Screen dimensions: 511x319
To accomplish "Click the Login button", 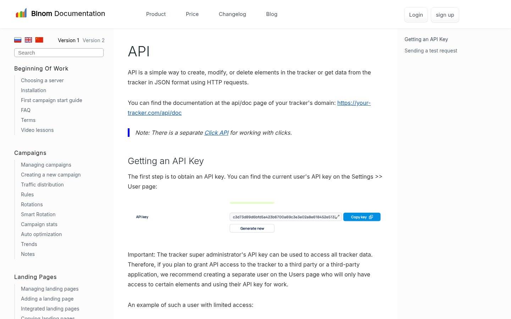I will [416, 15].
